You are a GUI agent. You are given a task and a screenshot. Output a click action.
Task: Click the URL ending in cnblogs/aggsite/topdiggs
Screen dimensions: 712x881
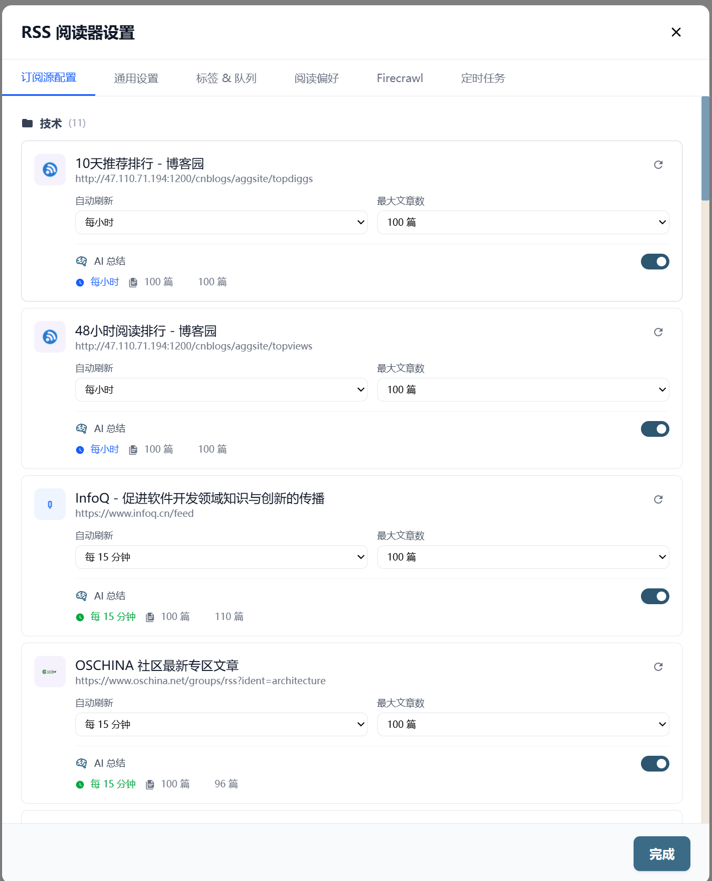(x=194, y=179)
